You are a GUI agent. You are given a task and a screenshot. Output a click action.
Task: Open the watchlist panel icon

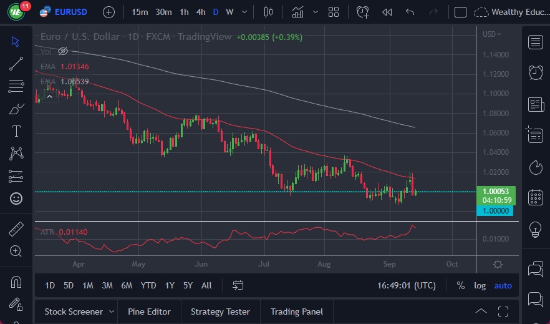pos(535,42)
